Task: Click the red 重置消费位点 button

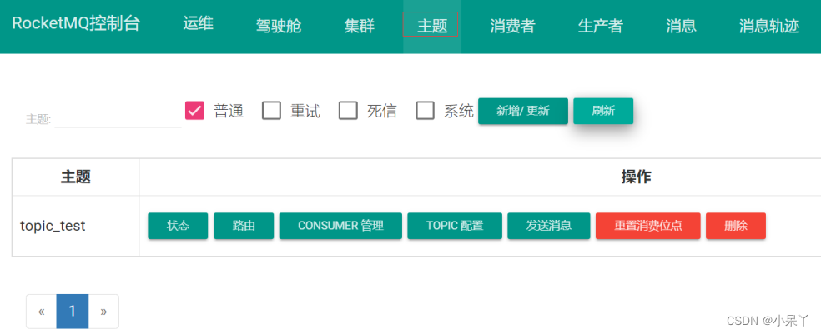Action: pyautogui.click(x=648, y=226)
